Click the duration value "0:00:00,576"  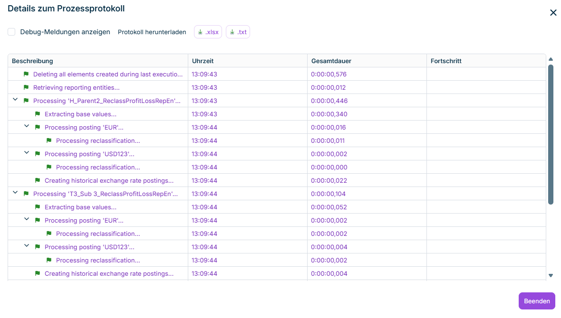(x=329, y=75)
